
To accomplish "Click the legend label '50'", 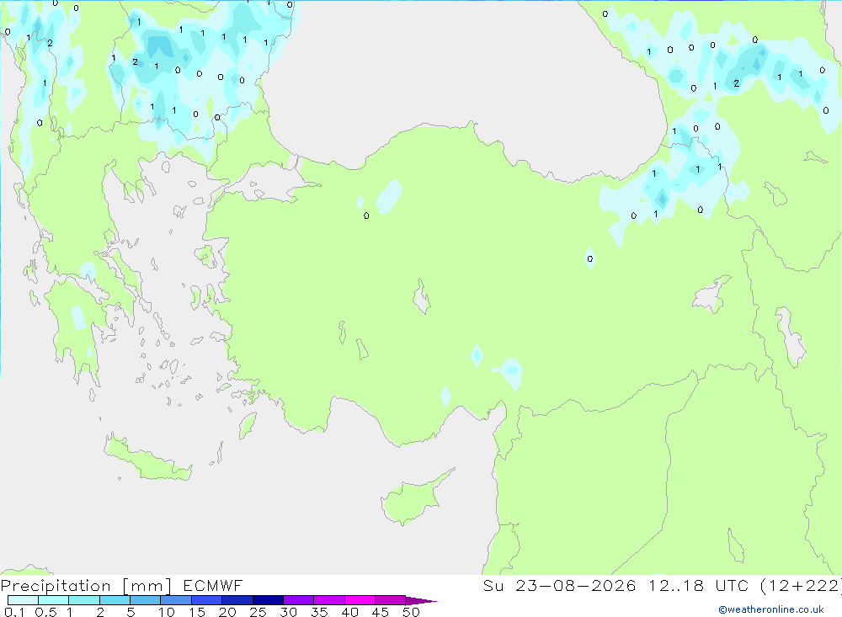I will pos(412,612).
